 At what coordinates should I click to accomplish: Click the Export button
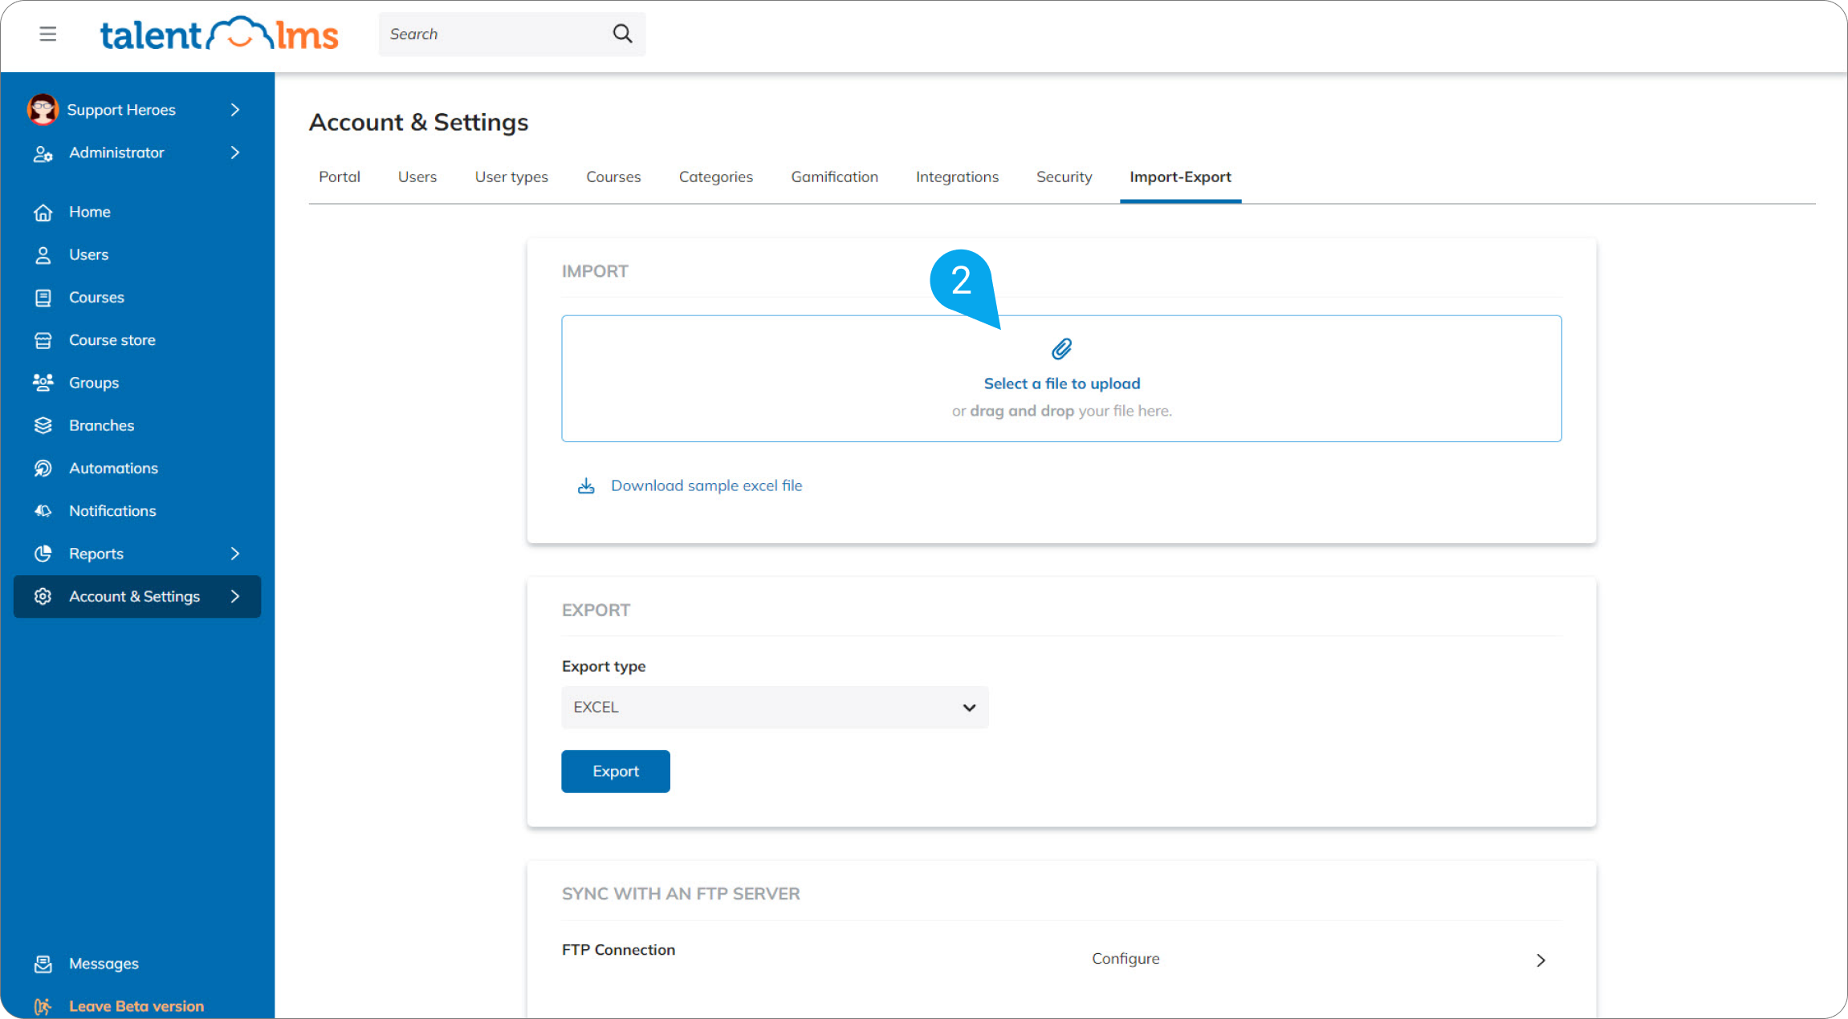pos(616,771)
